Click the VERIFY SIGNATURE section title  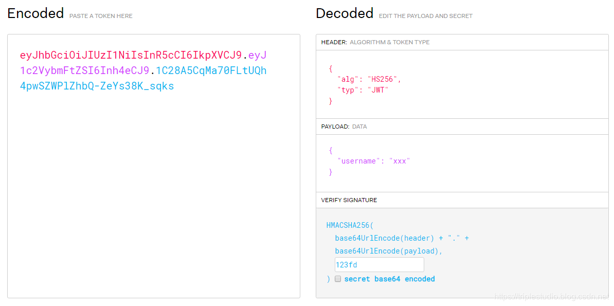pos(349,200)
